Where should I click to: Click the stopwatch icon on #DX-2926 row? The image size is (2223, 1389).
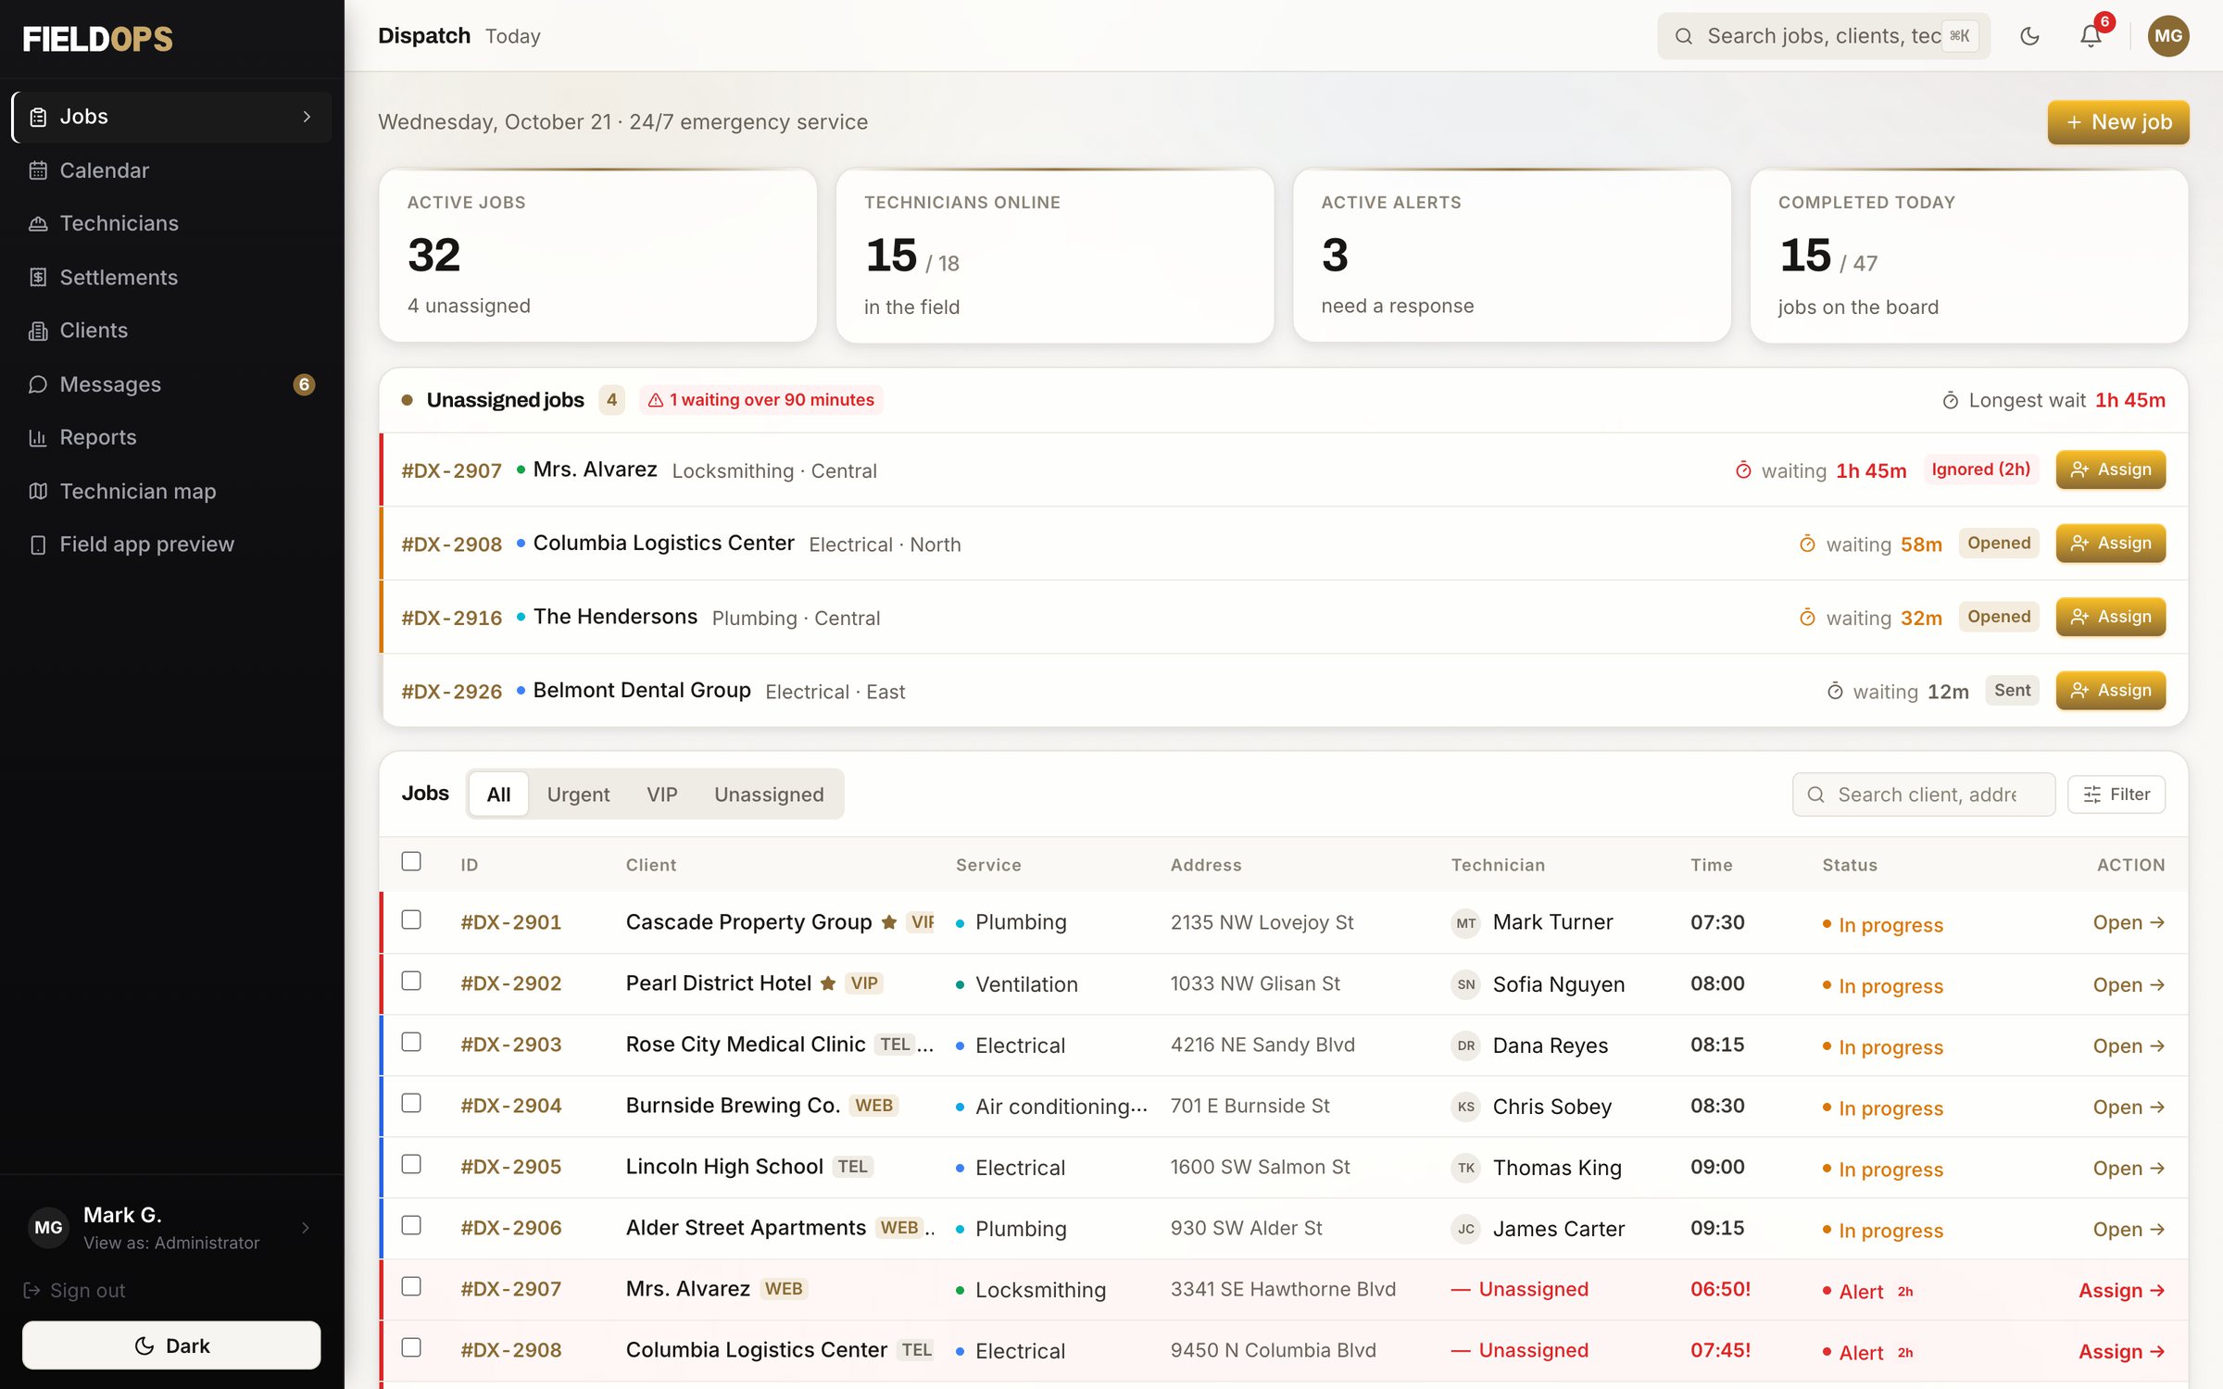(x=1835, y=691)
